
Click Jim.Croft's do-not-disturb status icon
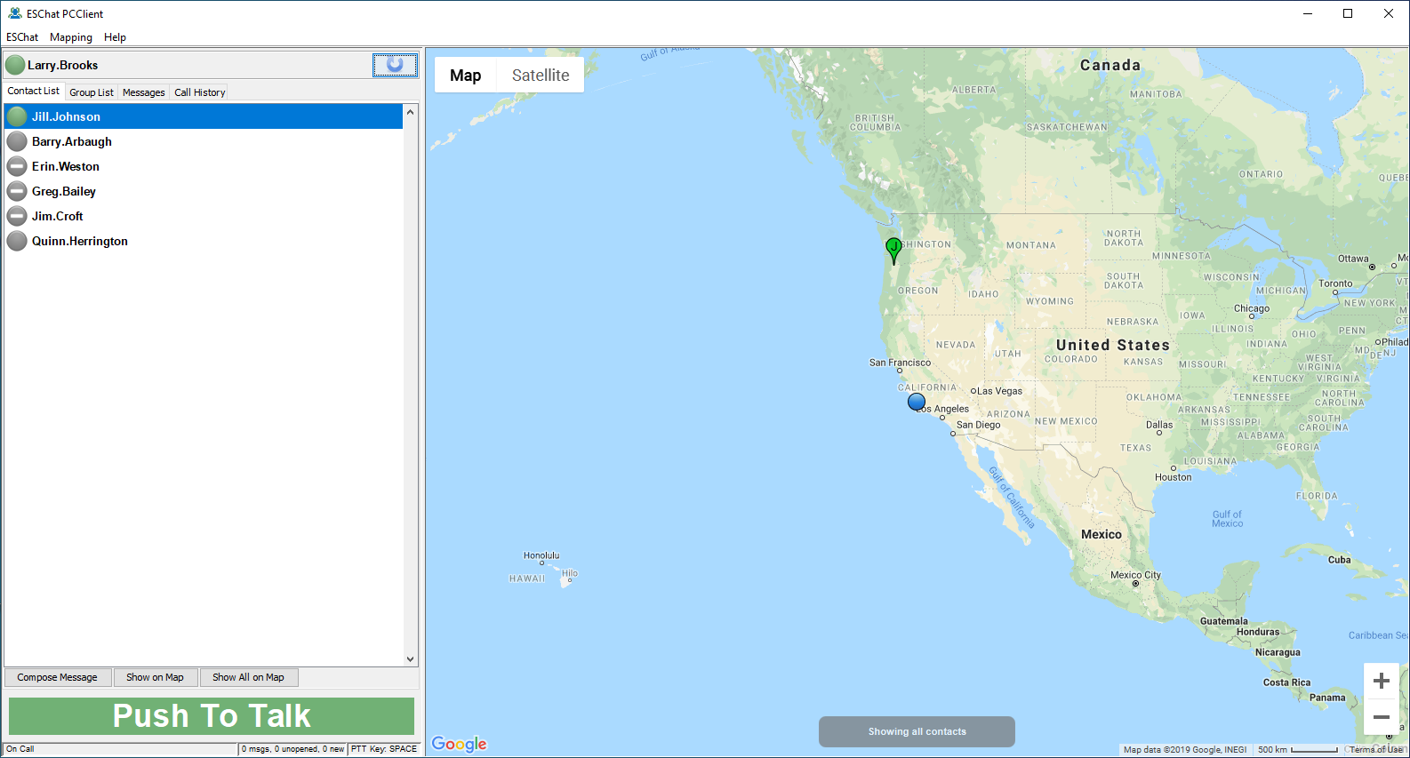pyautogui.click(x=17, y=216)
